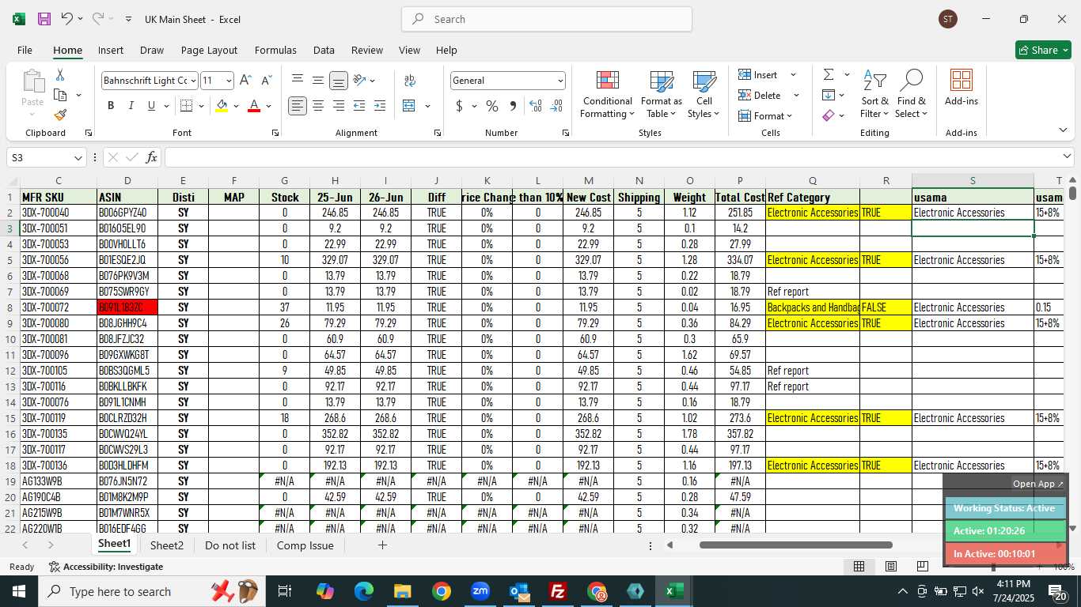Open the Borders dropdown arrow
The image size is (1081, 607).
coord(201,106)
